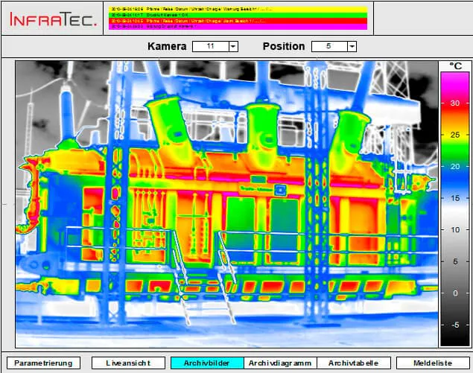Open the Archivtabelle tab

click(x=354, y=363)
